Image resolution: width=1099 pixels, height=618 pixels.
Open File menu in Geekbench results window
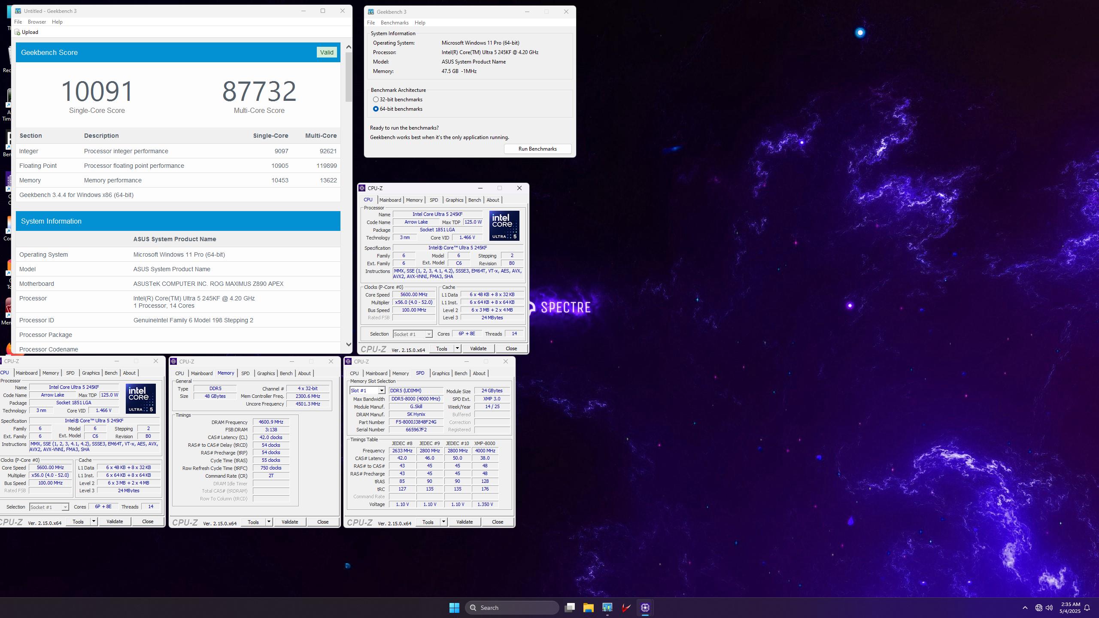18,22
